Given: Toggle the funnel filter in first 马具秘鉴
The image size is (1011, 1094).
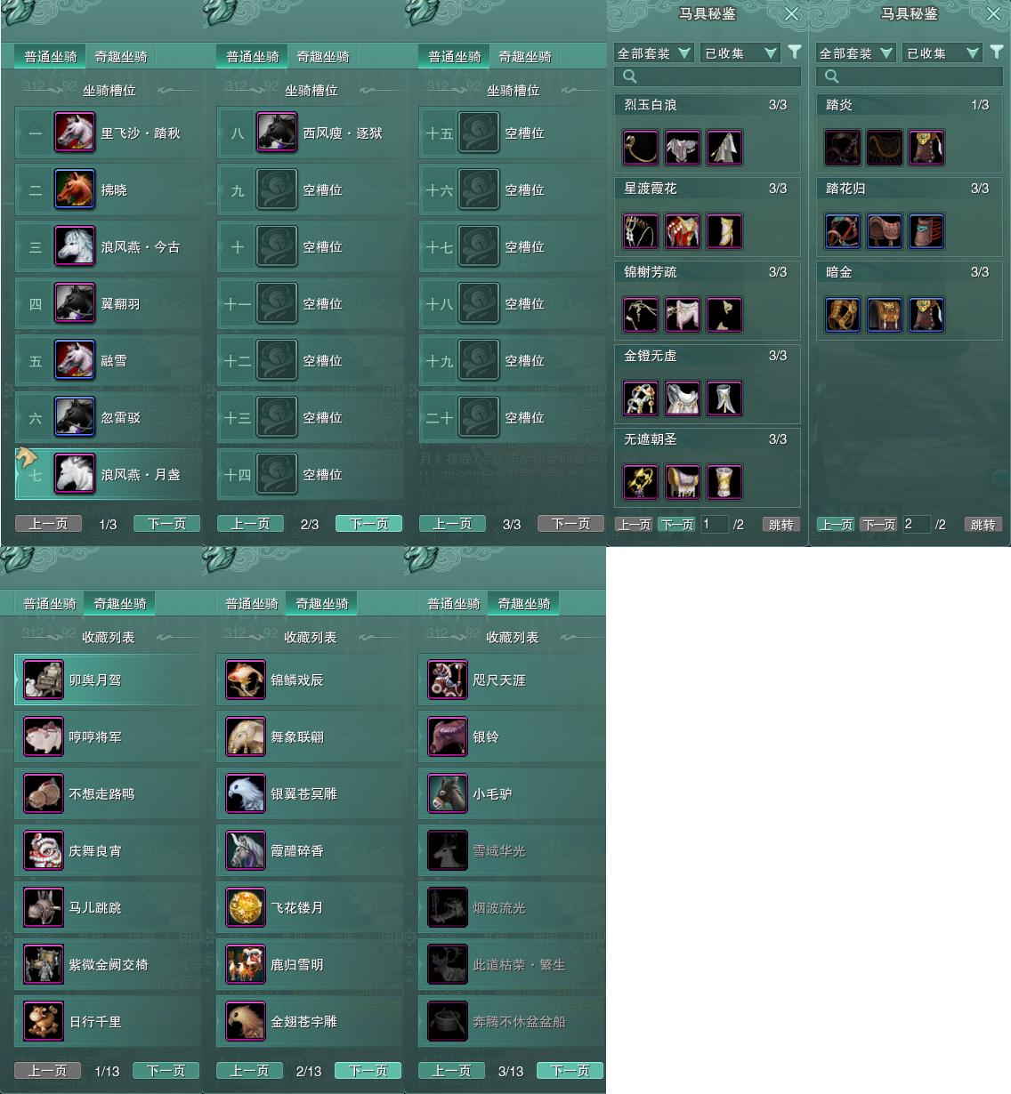Looking at the screenshot, I should pos(795,52).
